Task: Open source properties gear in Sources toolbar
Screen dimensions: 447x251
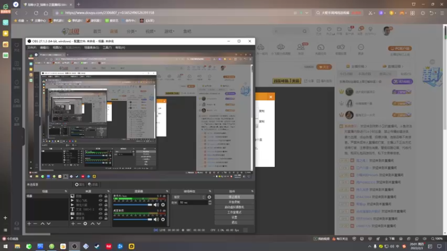Action: pos(85,224)
